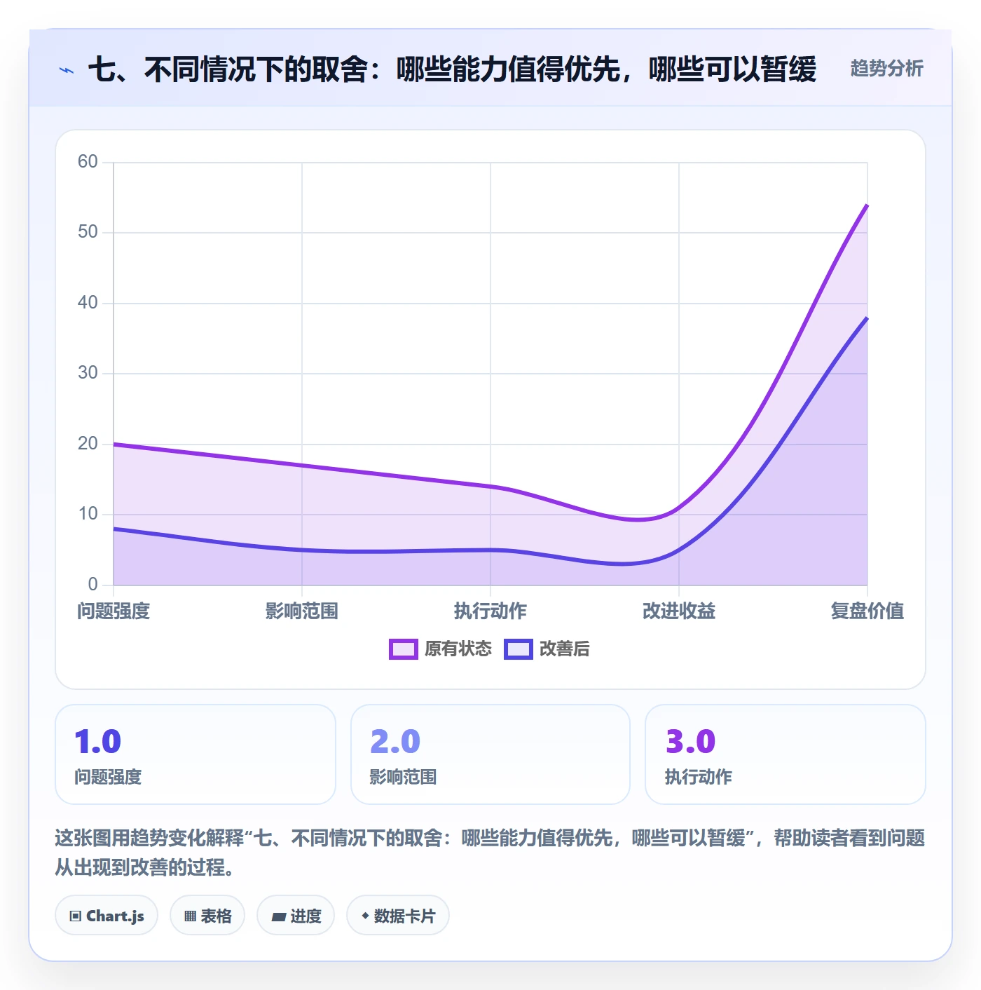This screenshot has height=990, width=981.
Task: Click the grid icon in 表格 chip
Action: [x=190, y=916]
